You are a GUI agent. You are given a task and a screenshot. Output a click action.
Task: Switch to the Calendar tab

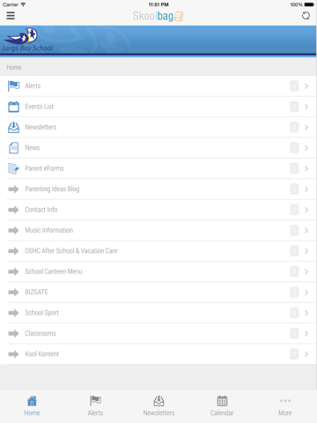222,406
